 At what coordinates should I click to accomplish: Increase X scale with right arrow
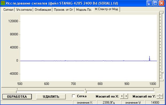tap(126, 96)
